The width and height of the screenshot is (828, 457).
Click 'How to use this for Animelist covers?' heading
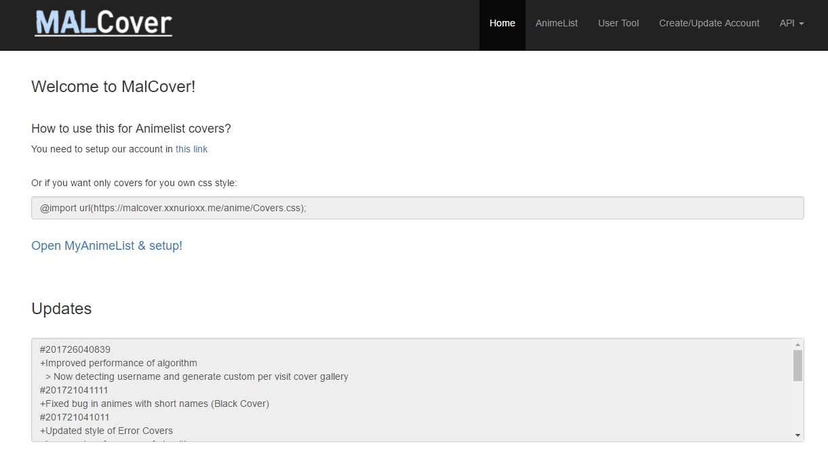[x=131, y=129]
